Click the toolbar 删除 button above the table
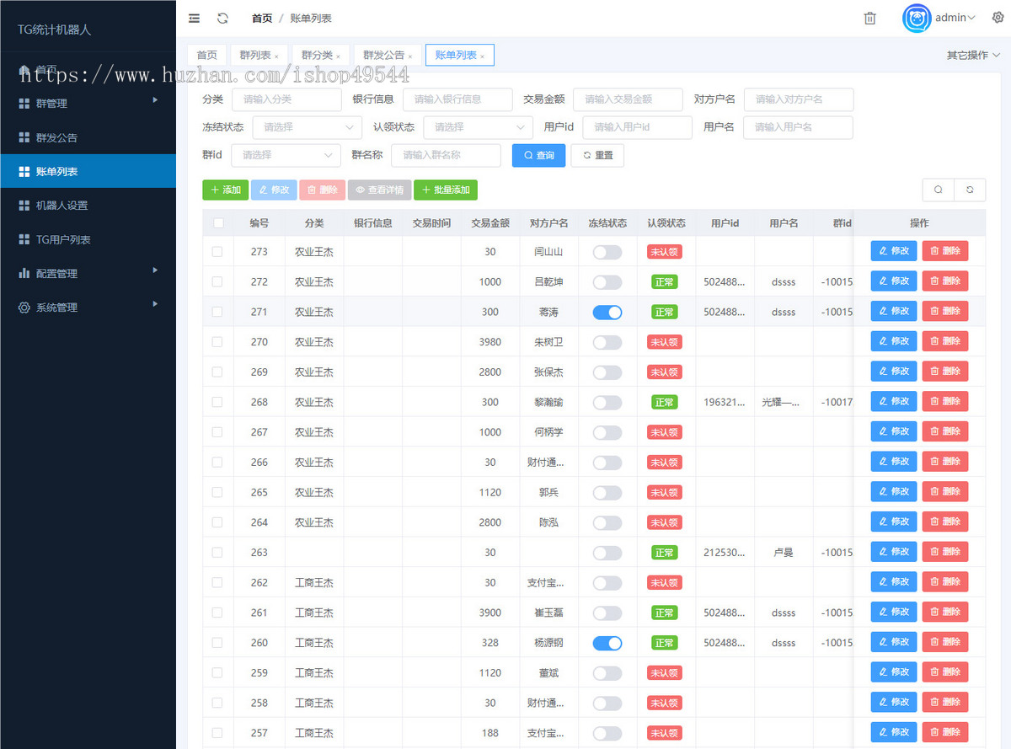Screen dimensions: 1011x749 (323, 190)
